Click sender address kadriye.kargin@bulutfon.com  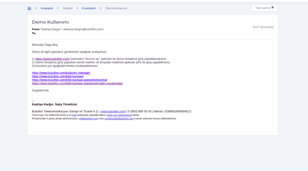pyautogui.click(x=83, y=29)
